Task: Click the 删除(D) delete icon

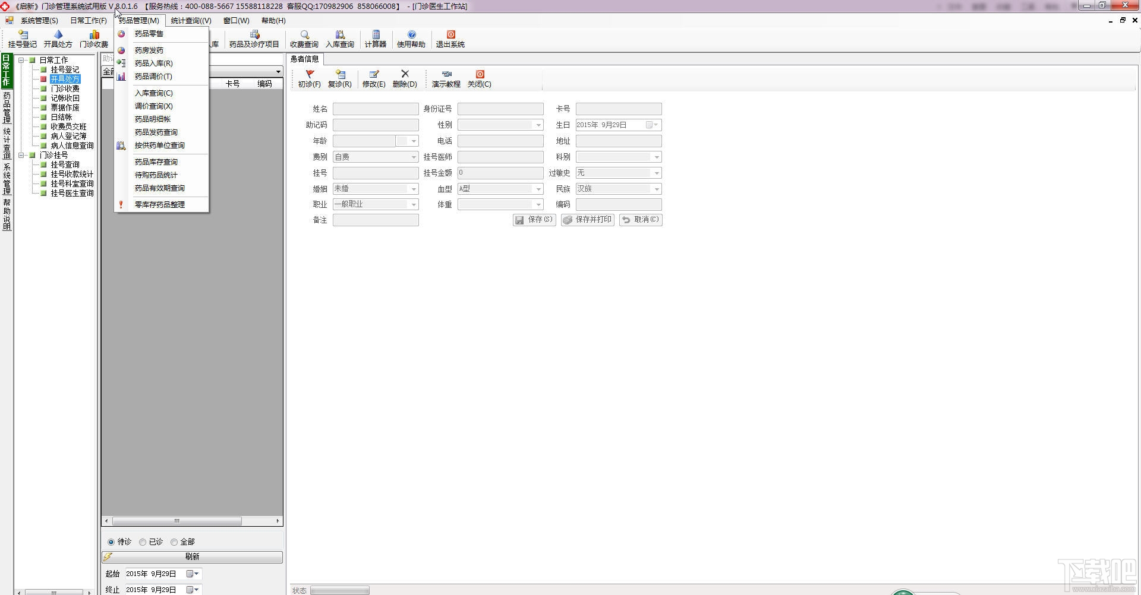Action: (x=405, y=79)
